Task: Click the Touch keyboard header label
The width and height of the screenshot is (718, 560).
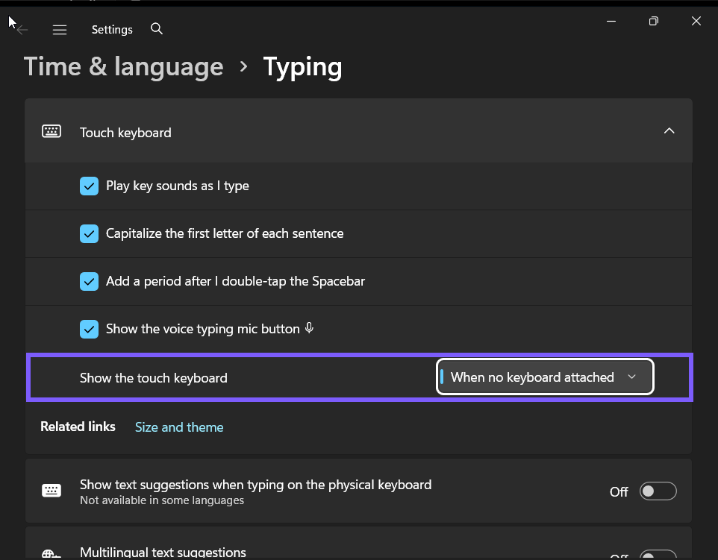Action: (125, 133)
